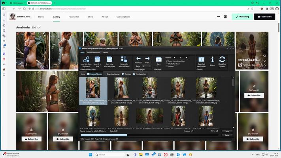Image resolution: width=281 pixels, height=158 pixels.
Task: Click Save only selected items icon
Action: (x=124, y=62)
